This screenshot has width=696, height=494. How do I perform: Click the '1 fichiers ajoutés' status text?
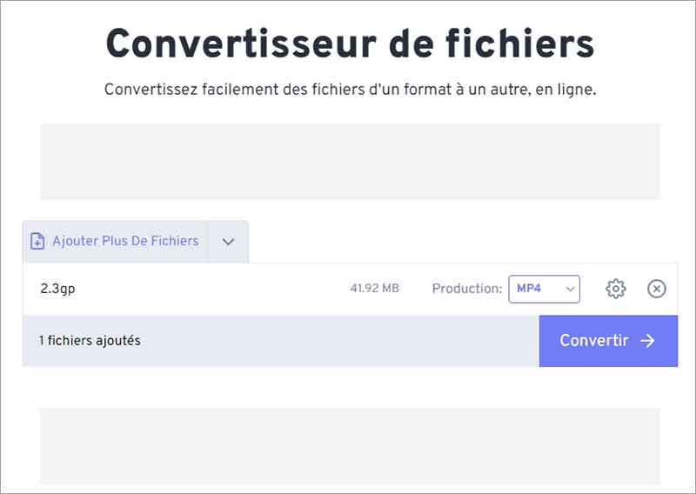(x=90, y=341)
